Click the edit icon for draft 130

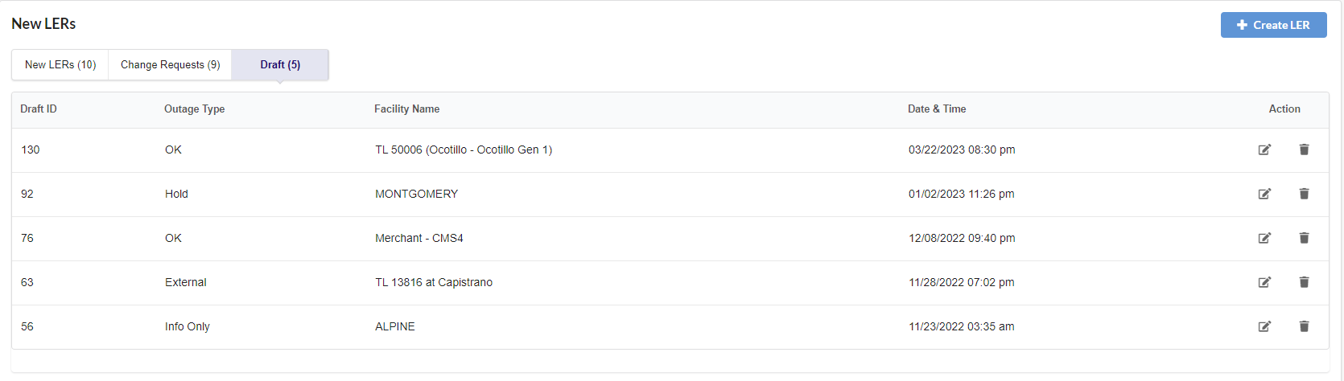(1264, 150)
